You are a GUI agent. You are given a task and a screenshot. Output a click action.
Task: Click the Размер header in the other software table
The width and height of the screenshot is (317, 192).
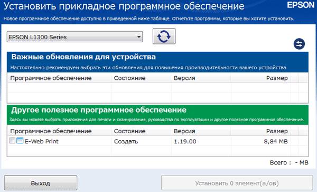[277, 131]
